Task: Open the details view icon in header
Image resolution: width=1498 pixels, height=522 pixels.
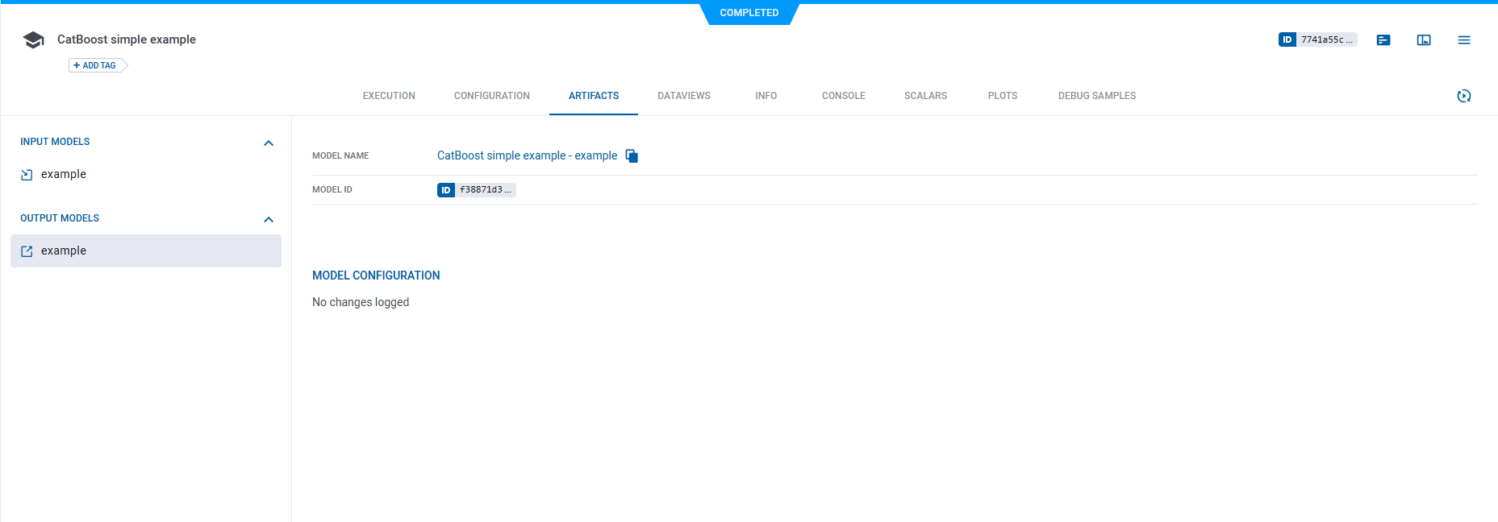Action: 1383,40
